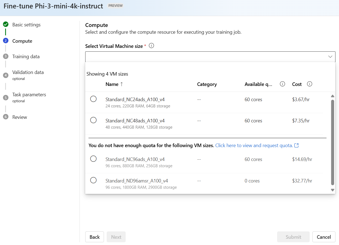
Task: Select the Standard_NC96ads_A100_v4 radio button
Action: click(x=93, y=159)
